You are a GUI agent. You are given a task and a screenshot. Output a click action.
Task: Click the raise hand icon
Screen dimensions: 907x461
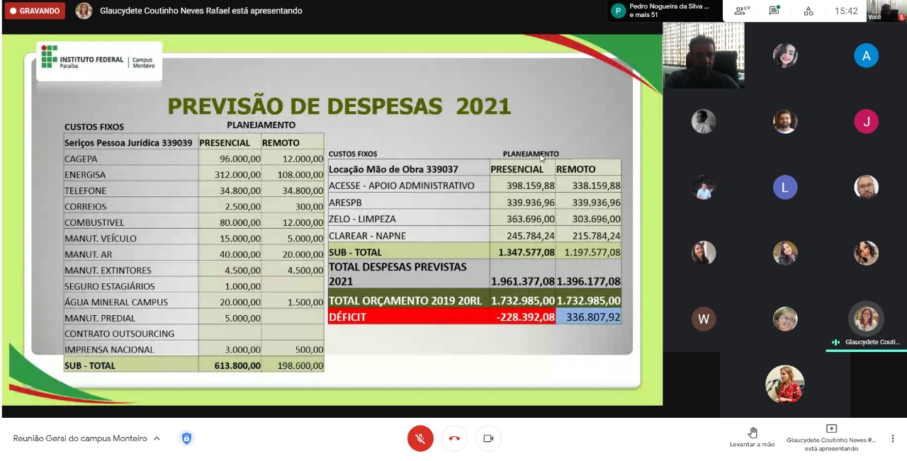coord(752,433)
